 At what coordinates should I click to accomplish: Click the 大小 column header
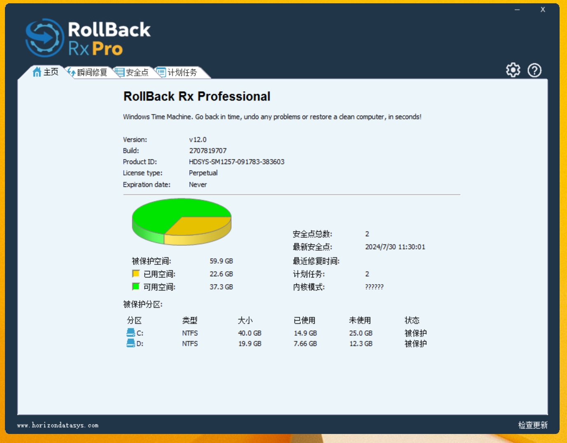pyautogui.click(x=245, y=320)
